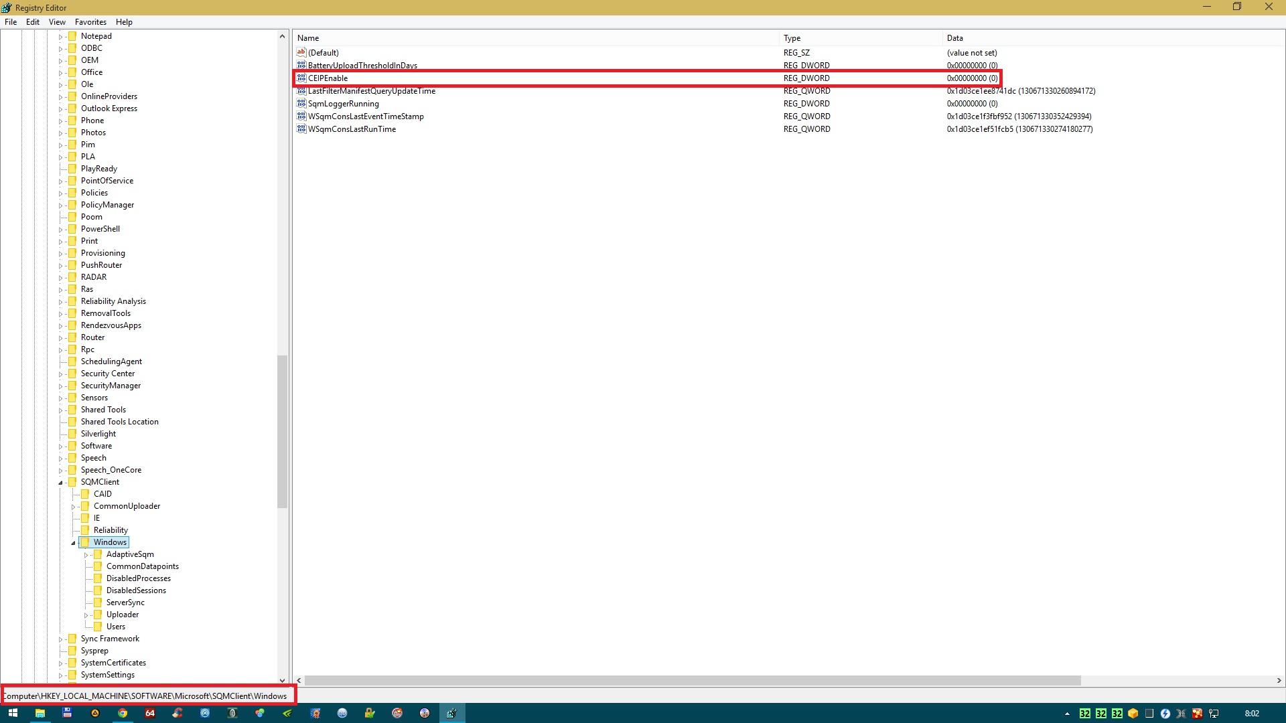Open Google Chrome from the taskbar

pos(123,713)
